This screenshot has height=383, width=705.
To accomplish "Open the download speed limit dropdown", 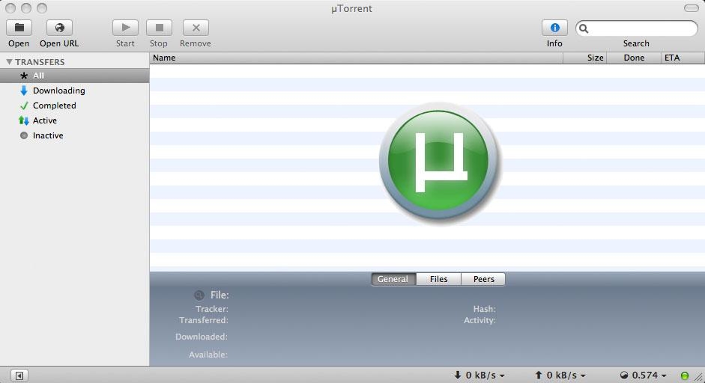I will 479,375.
